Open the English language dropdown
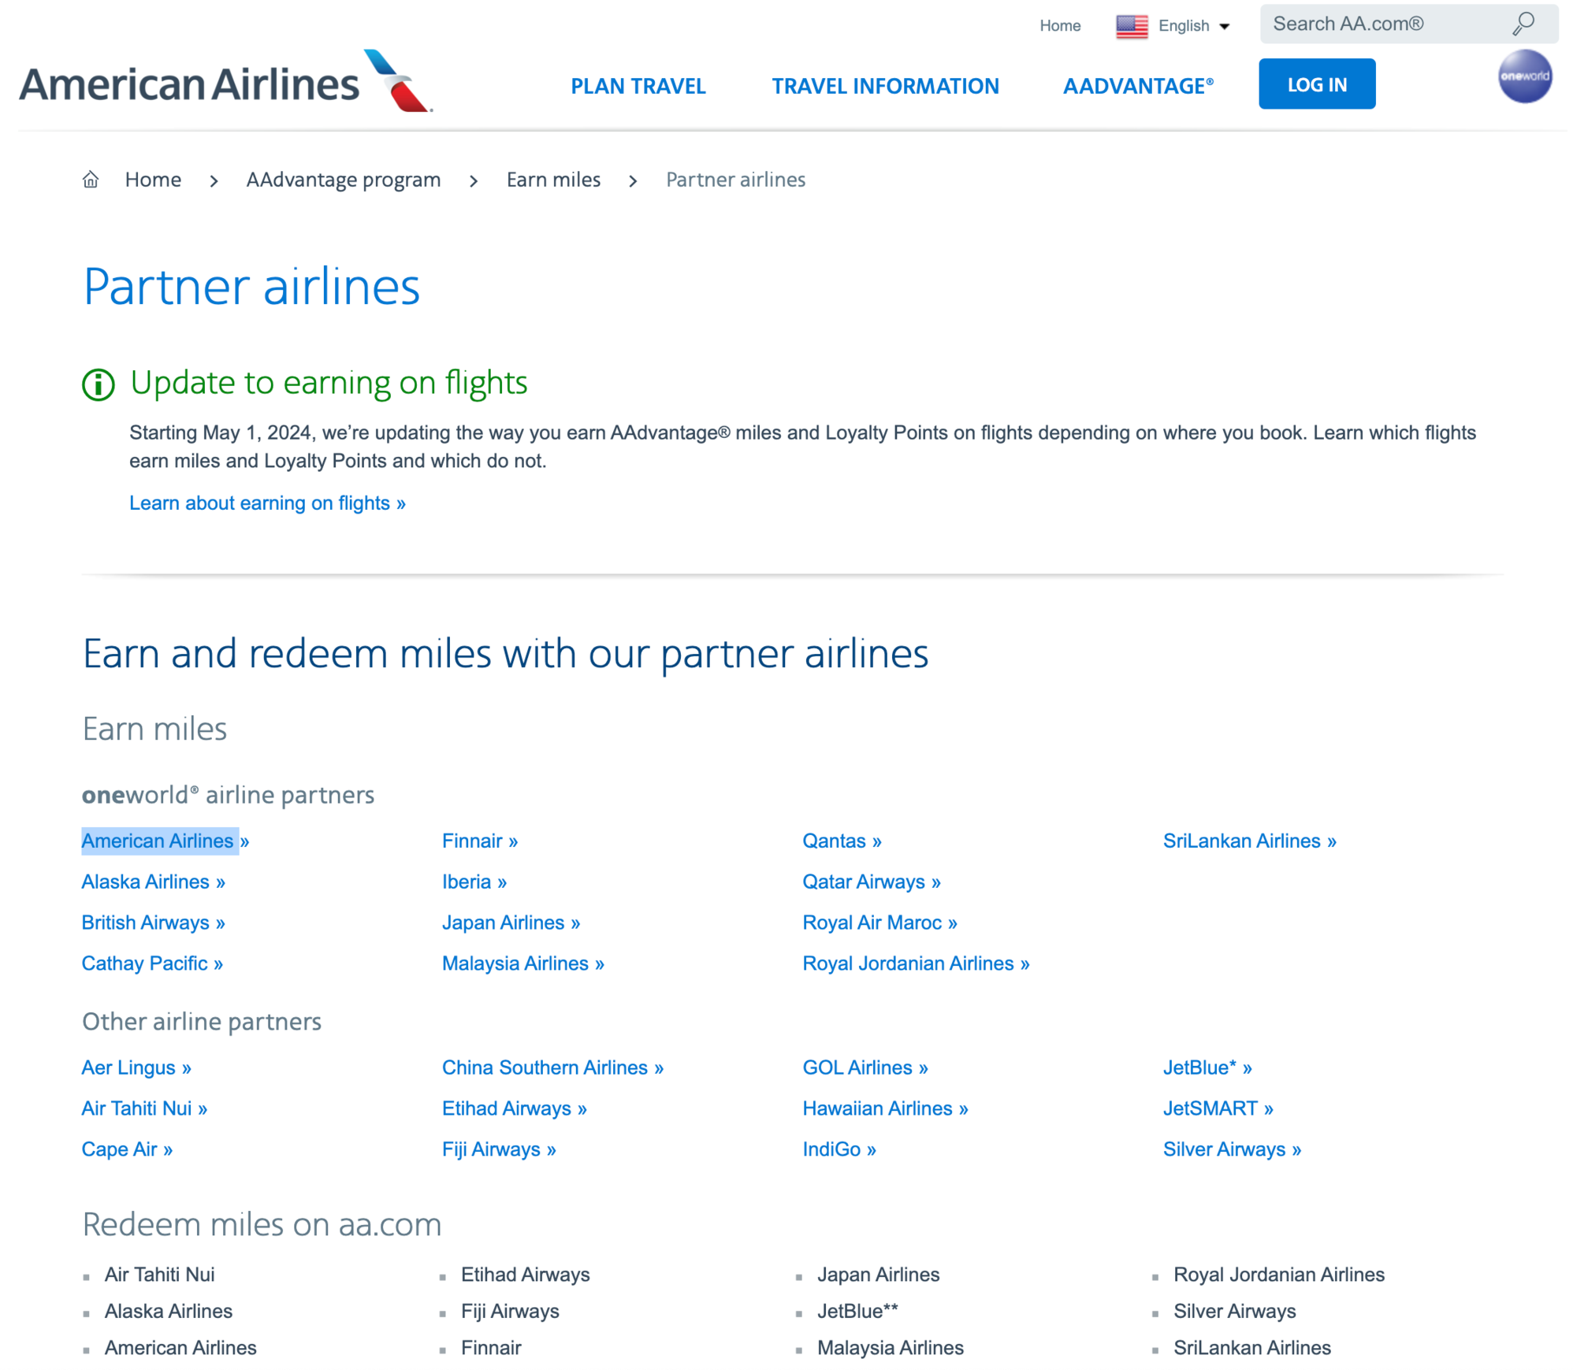1573x1370 pixels. [x=1192, y=26]
